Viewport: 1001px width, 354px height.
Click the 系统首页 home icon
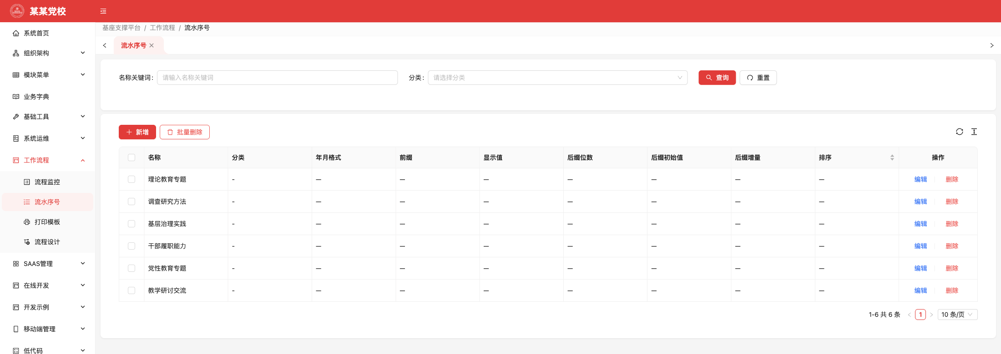click(16, 33)
